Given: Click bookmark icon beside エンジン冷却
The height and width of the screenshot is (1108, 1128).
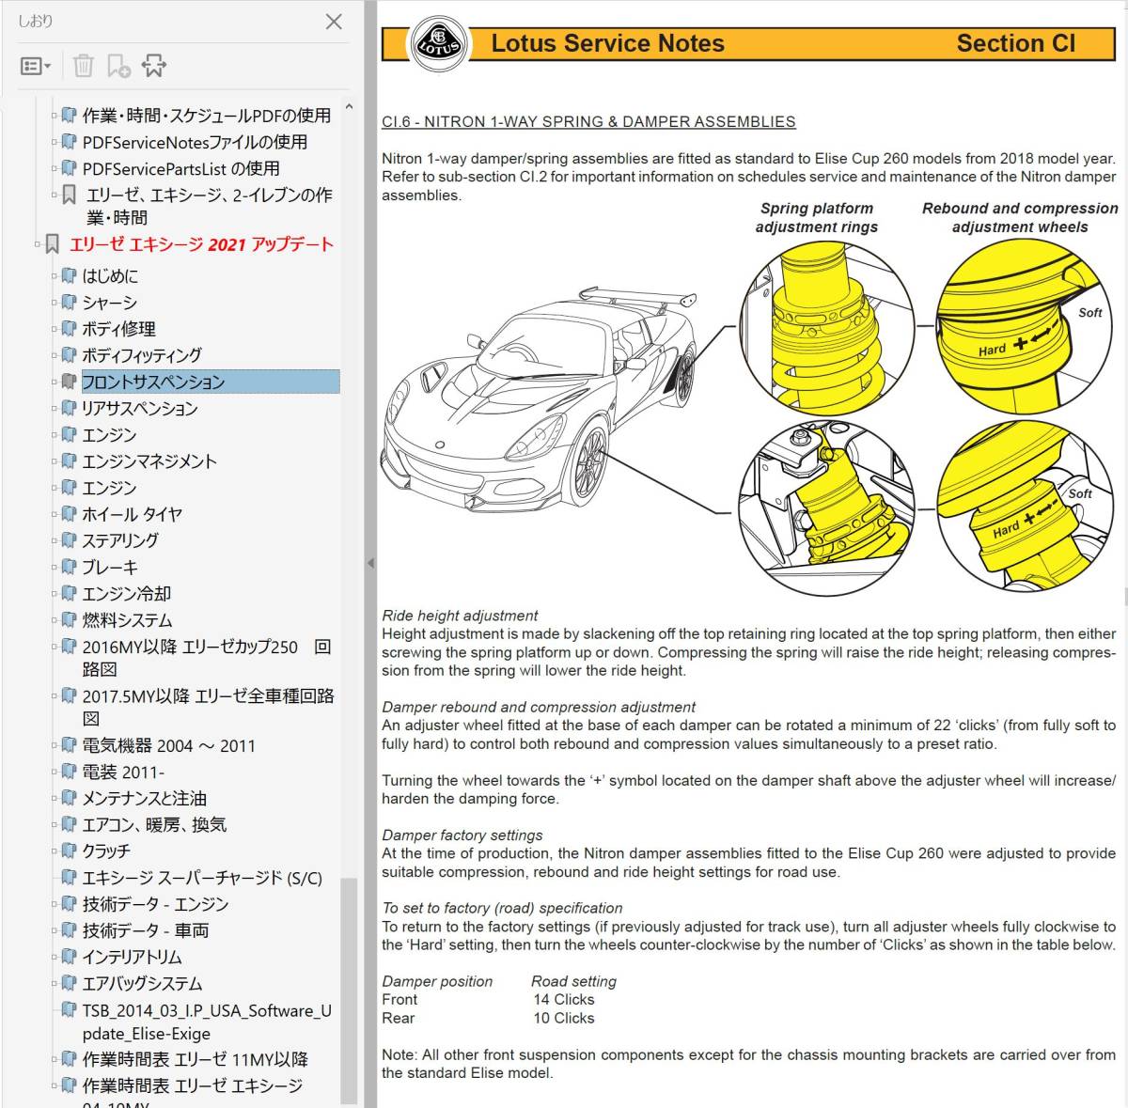Looking at the screenshot, I should coord(69,594).
